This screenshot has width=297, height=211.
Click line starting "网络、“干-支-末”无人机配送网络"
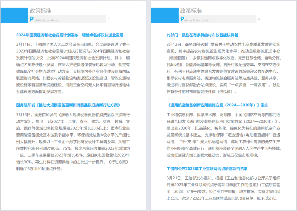pyautogui.click(x=223, y=142)
